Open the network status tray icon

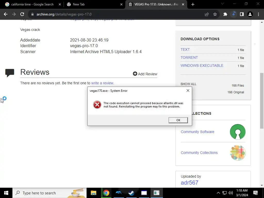click(225, 193)
